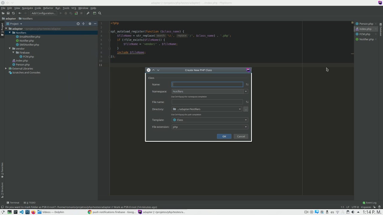The width and height of the screenshot is (383, 215).
Task: Click the terminal window toolbar icon
Action: 95,13
